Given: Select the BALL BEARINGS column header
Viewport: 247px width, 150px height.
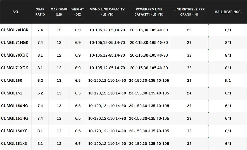Looking at the screenshot, I should [x=228, y=12].
